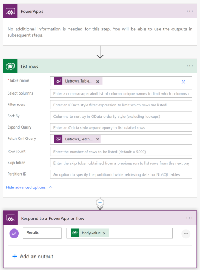Click Add an output

click(x=33, y=256)
